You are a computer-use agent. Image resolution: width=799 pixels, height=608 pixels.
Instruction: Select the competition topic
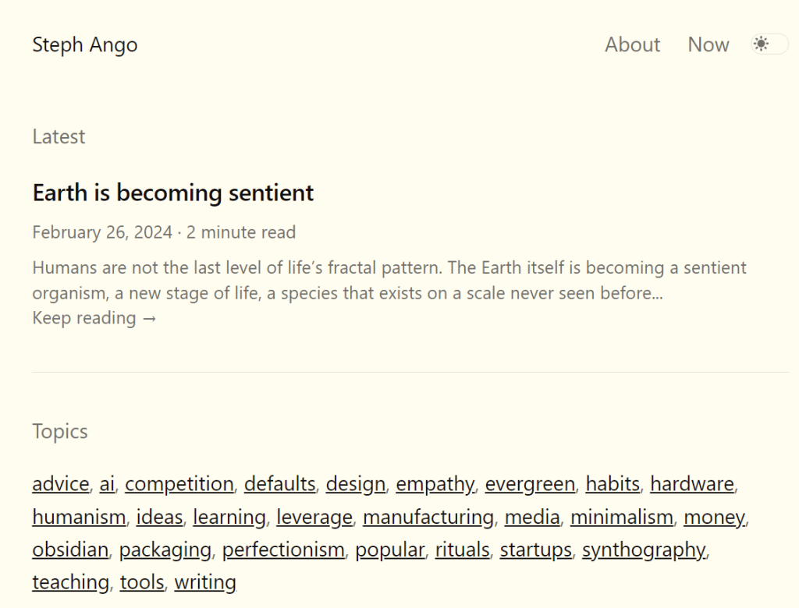(179, 484)
